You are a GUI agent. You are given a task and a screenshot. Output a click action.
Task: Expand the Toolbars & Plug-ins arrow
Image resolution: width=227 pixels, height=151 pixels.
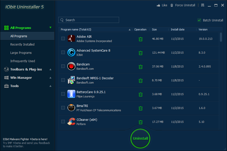(50, 69)
